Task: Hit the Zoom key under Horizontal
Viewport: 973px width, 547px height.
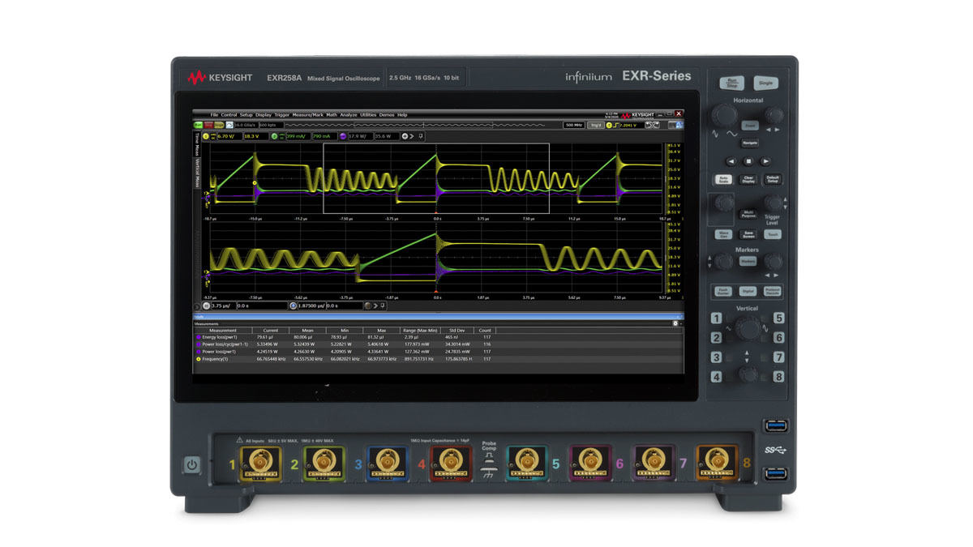Action: (750, 126)
